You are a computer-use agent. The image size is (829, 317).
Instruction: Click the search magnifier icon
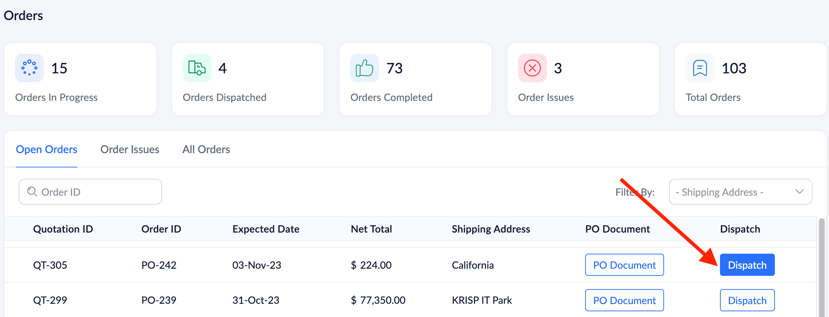coord(32,192)
